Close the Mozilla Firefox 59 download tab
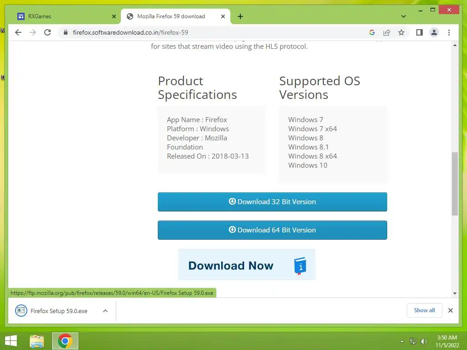The image size is (467, 350). click(x=223, y=16)
